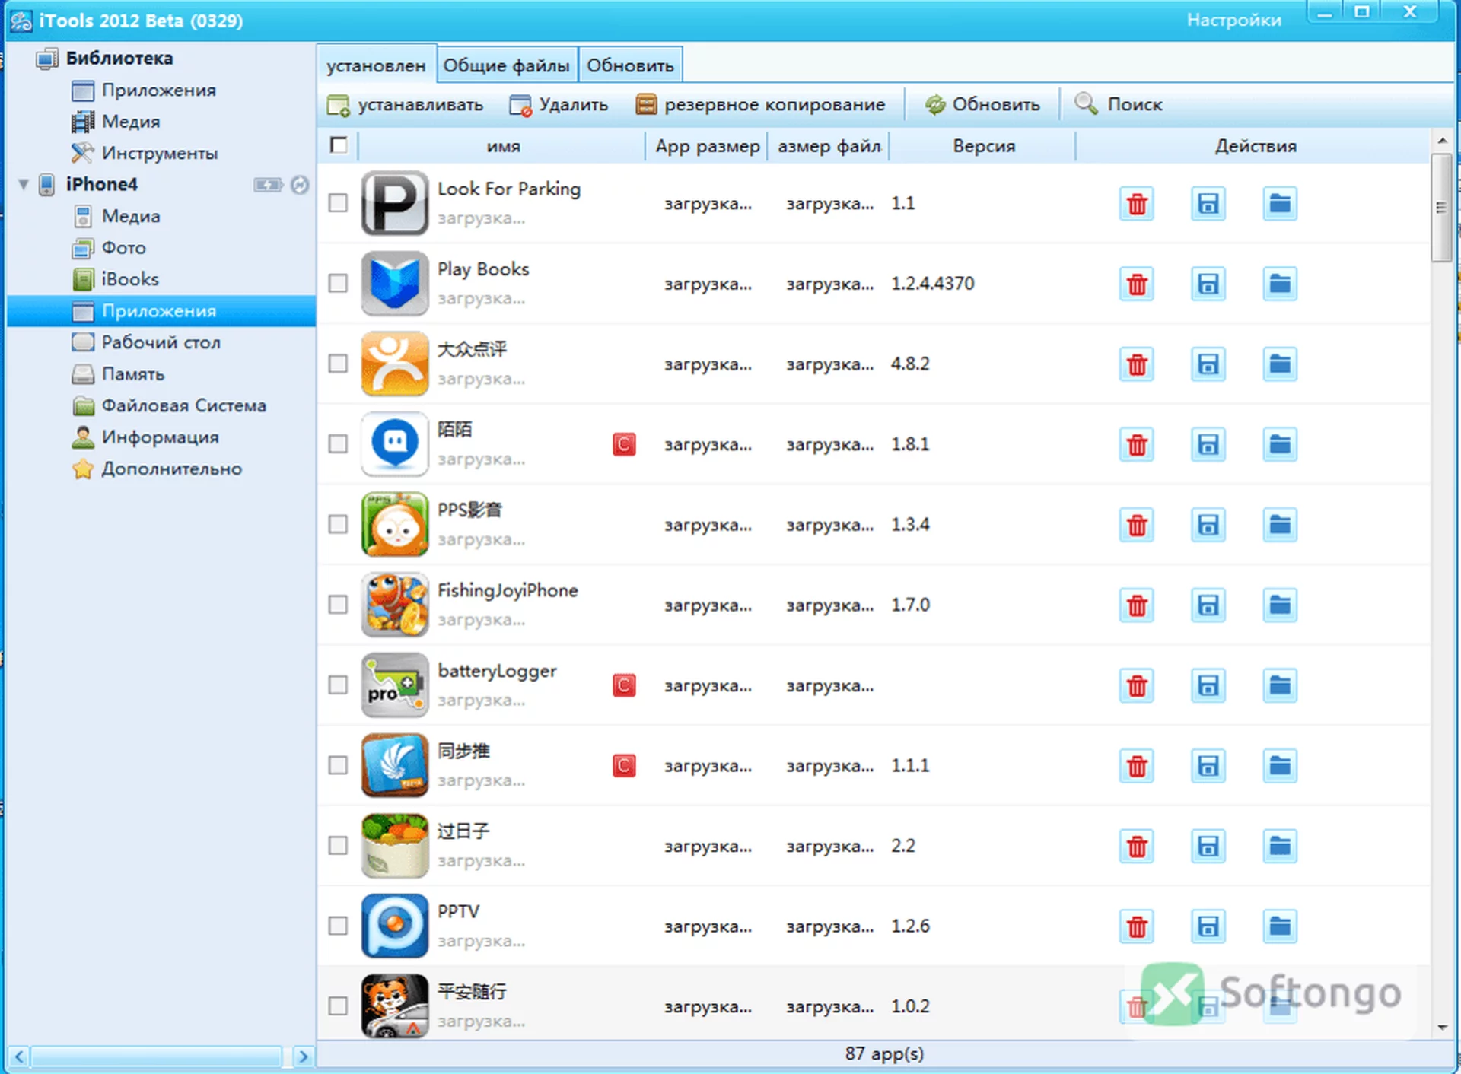
Task: Click Обновить in the toolbar
Action: coord(982,104)
